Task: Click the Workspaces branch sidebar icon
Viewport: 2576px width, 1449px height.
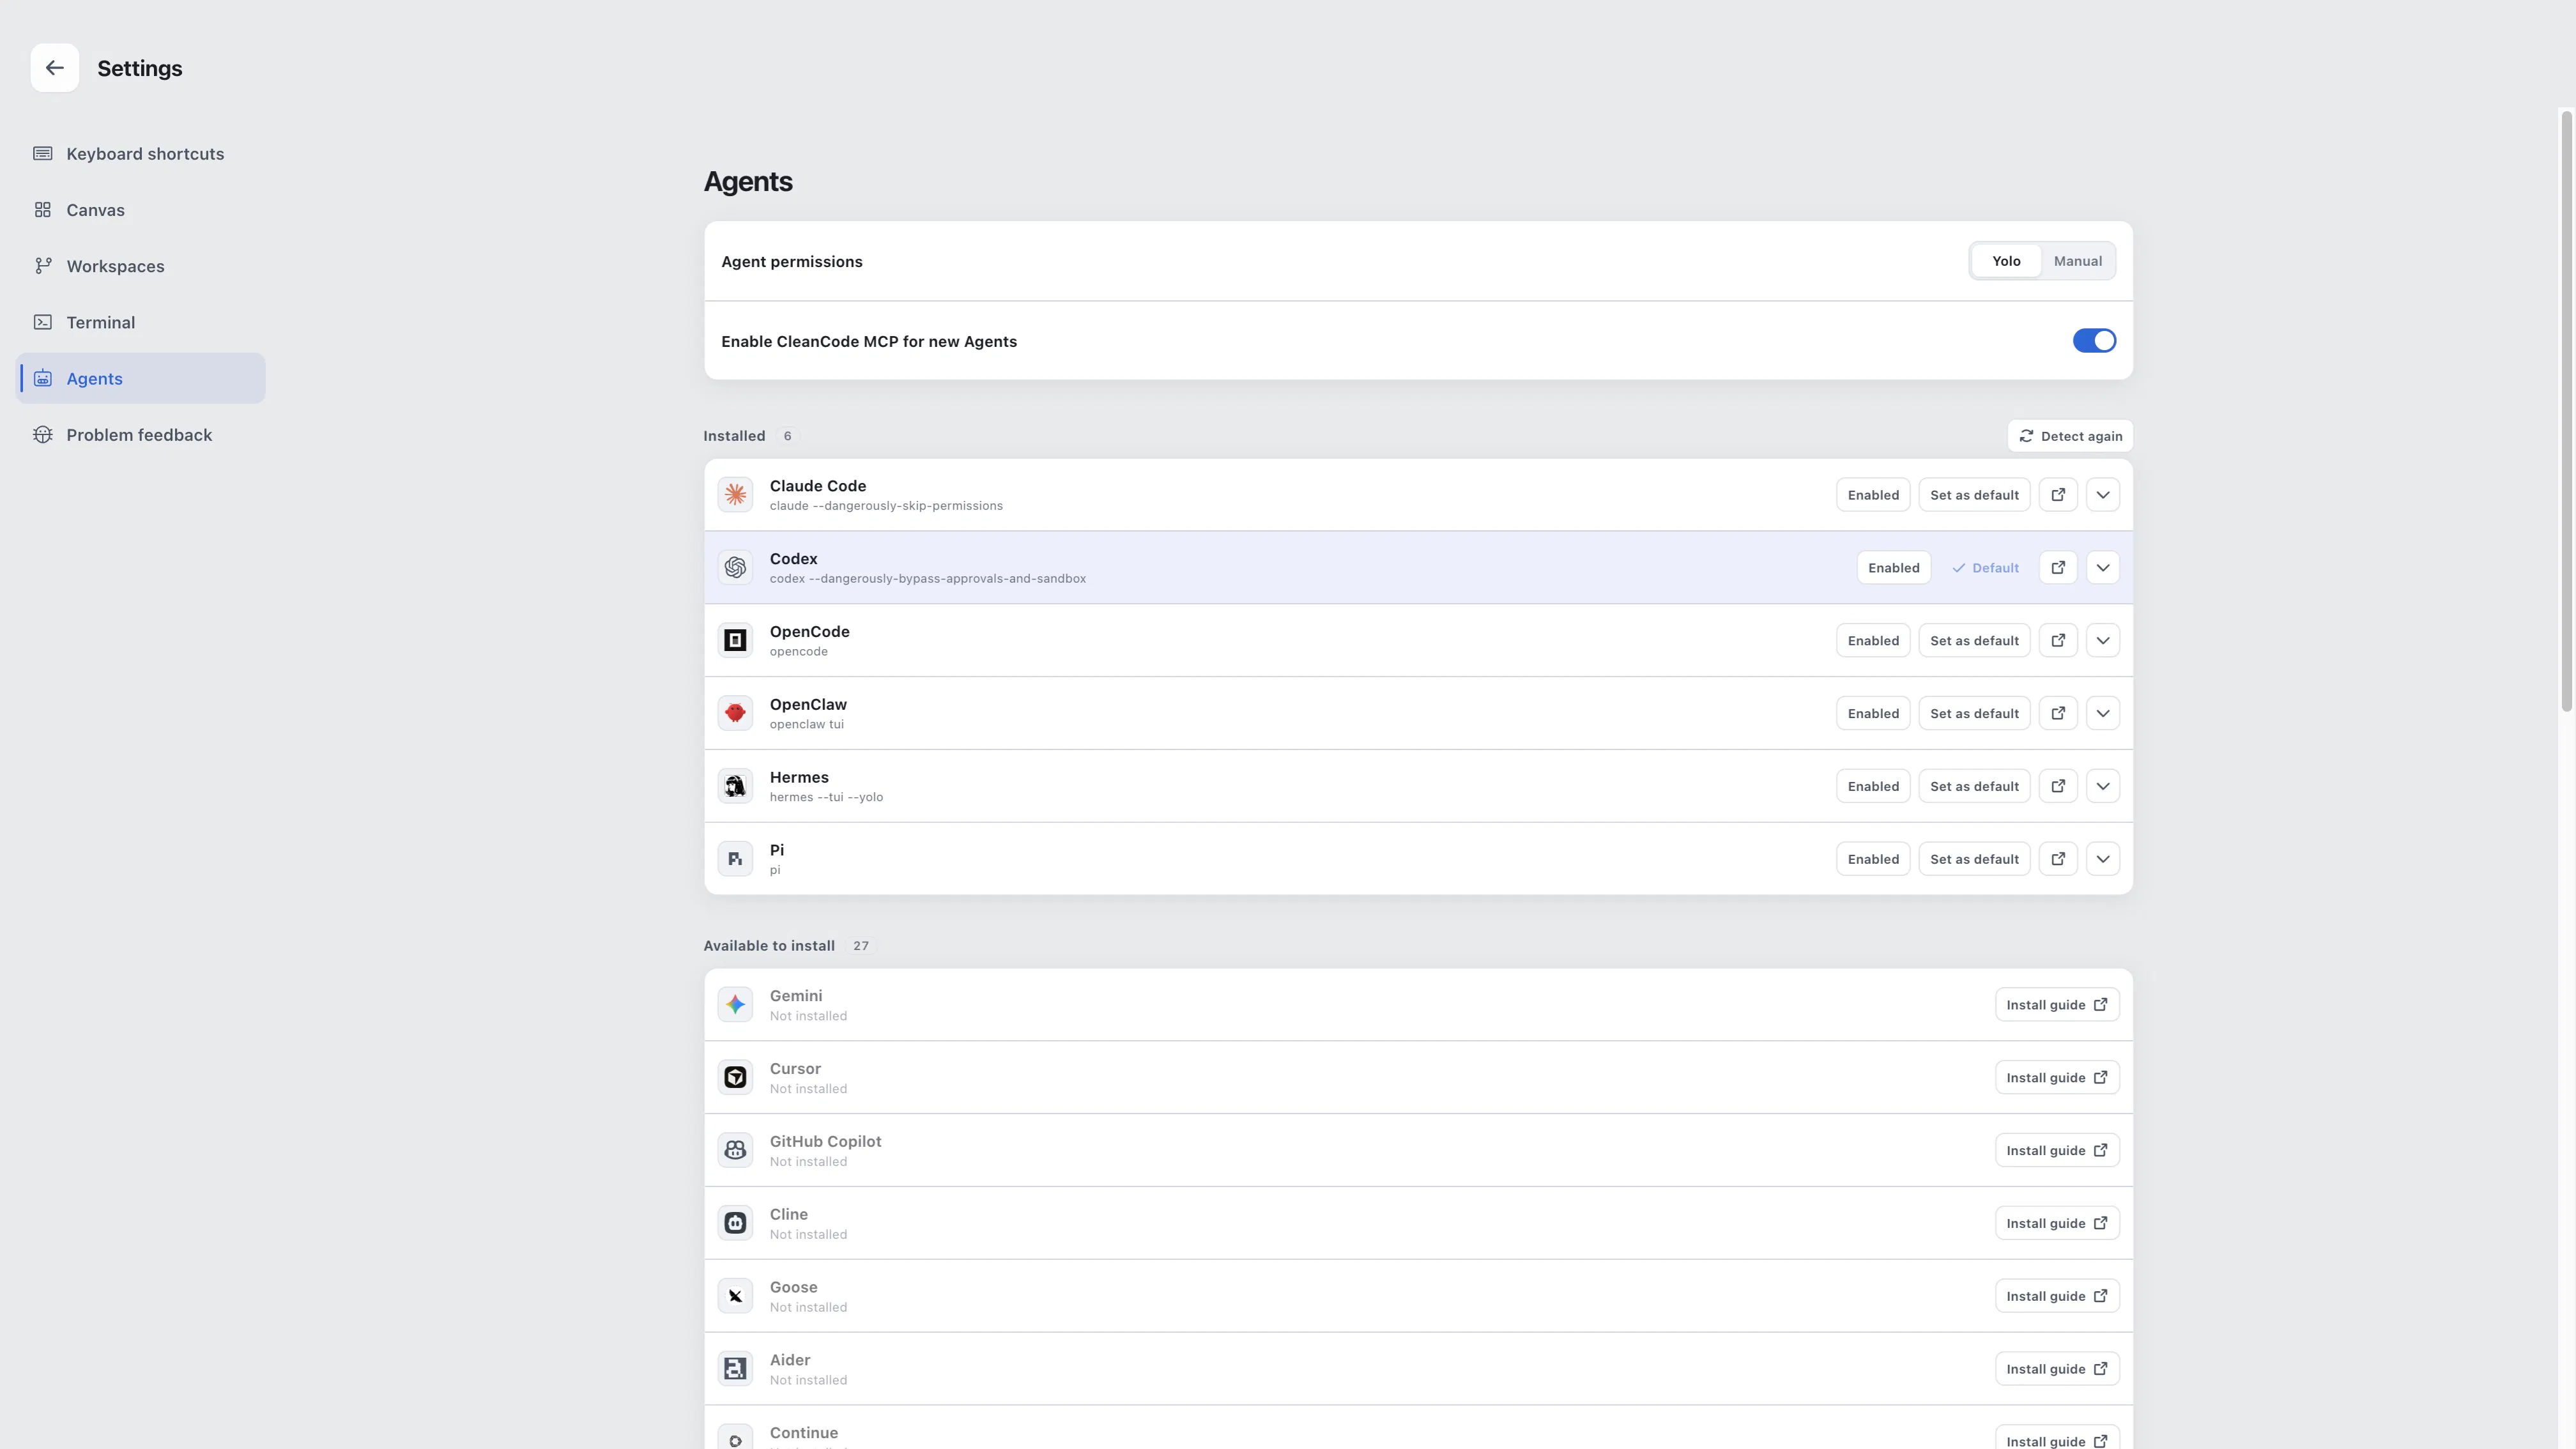Action: click(x=43, y=266)
